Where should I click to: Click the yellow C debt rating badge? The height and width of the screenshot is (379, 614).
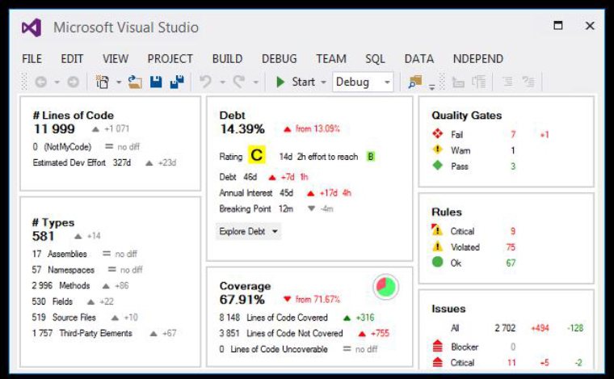(x=256, y=155)
